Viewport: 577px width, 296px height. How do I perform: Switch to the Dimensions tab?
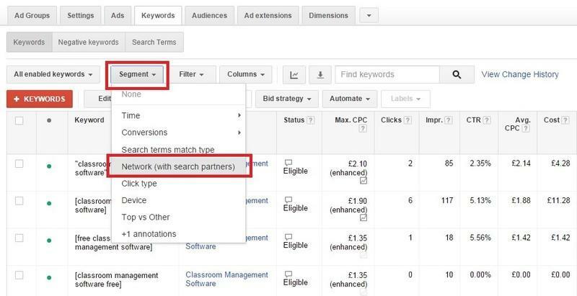328,16
